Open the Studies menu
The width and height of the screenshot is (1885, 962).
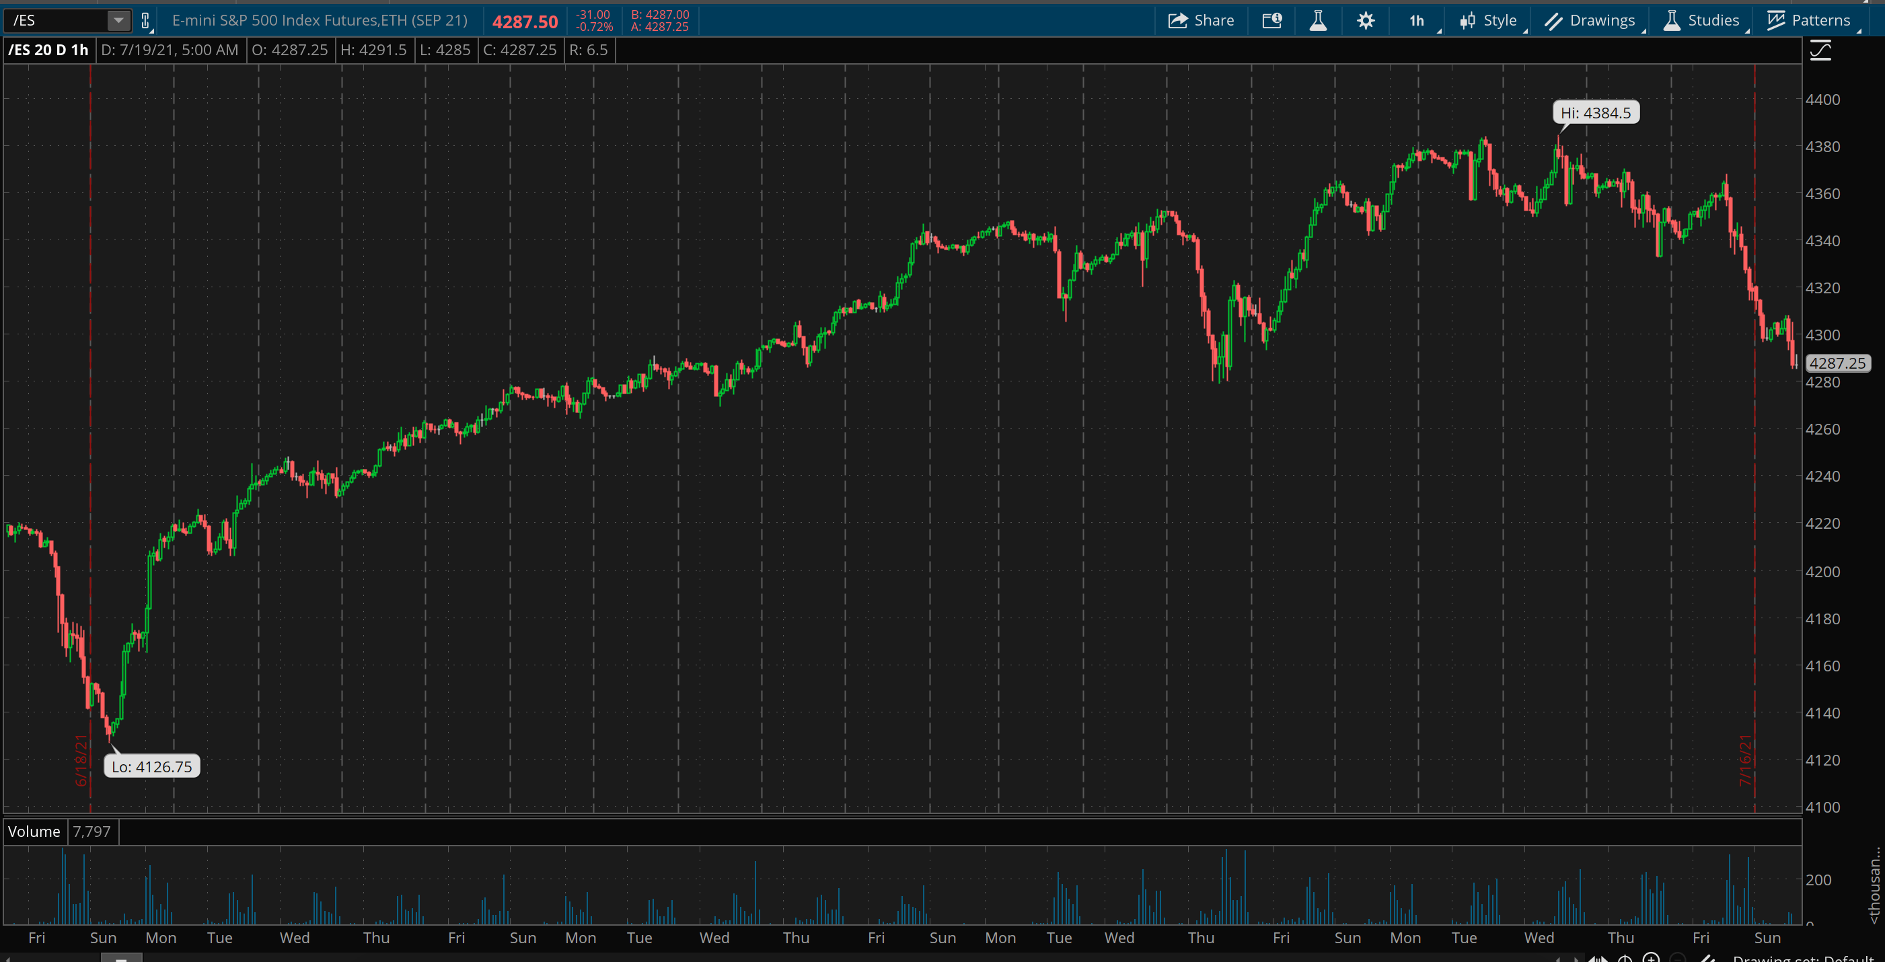(1702, 20)
